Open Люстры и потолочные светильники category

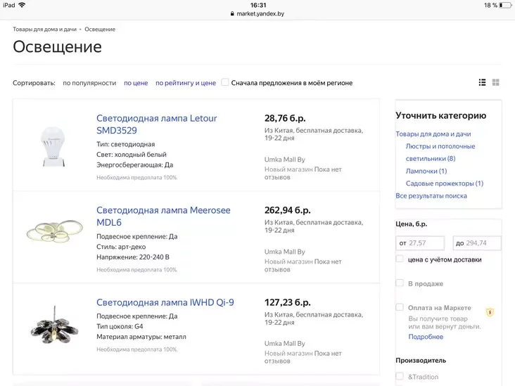440,152
